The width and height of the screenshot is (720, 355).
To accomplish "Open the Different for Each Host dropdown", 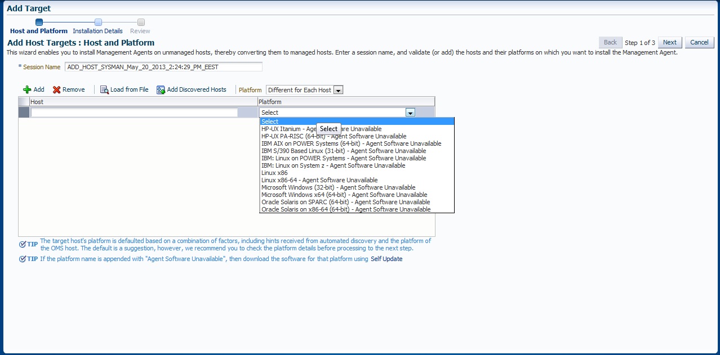I will (x=338, y=90).
